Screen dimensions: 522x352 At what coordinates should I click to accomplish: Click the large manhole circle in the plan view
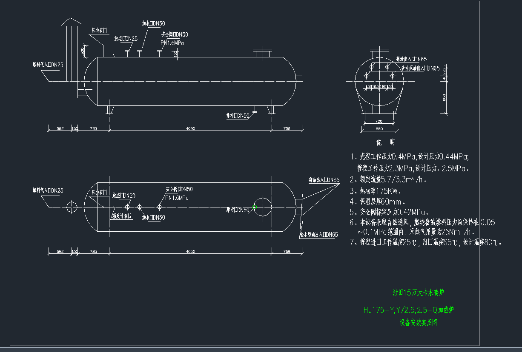coord(262,207)
